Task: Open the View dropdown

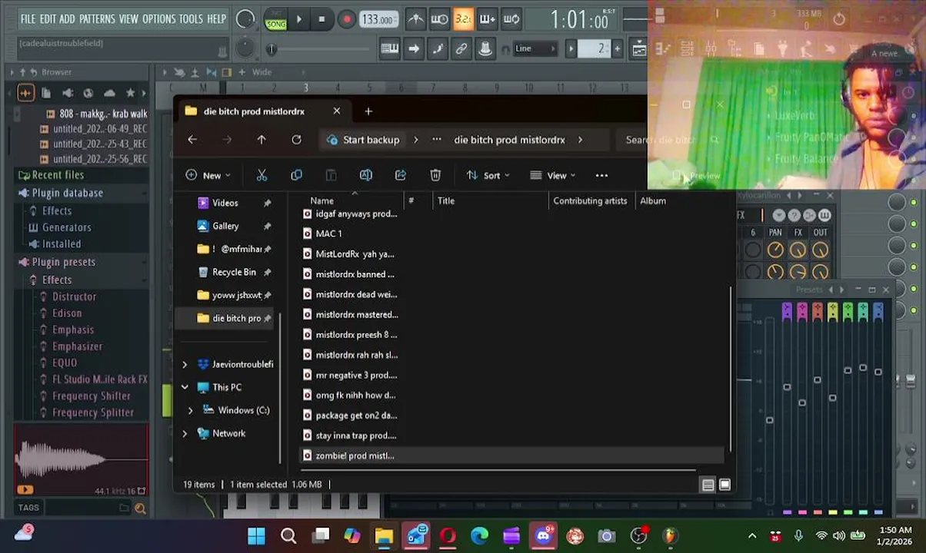Action: click(552, 175)
